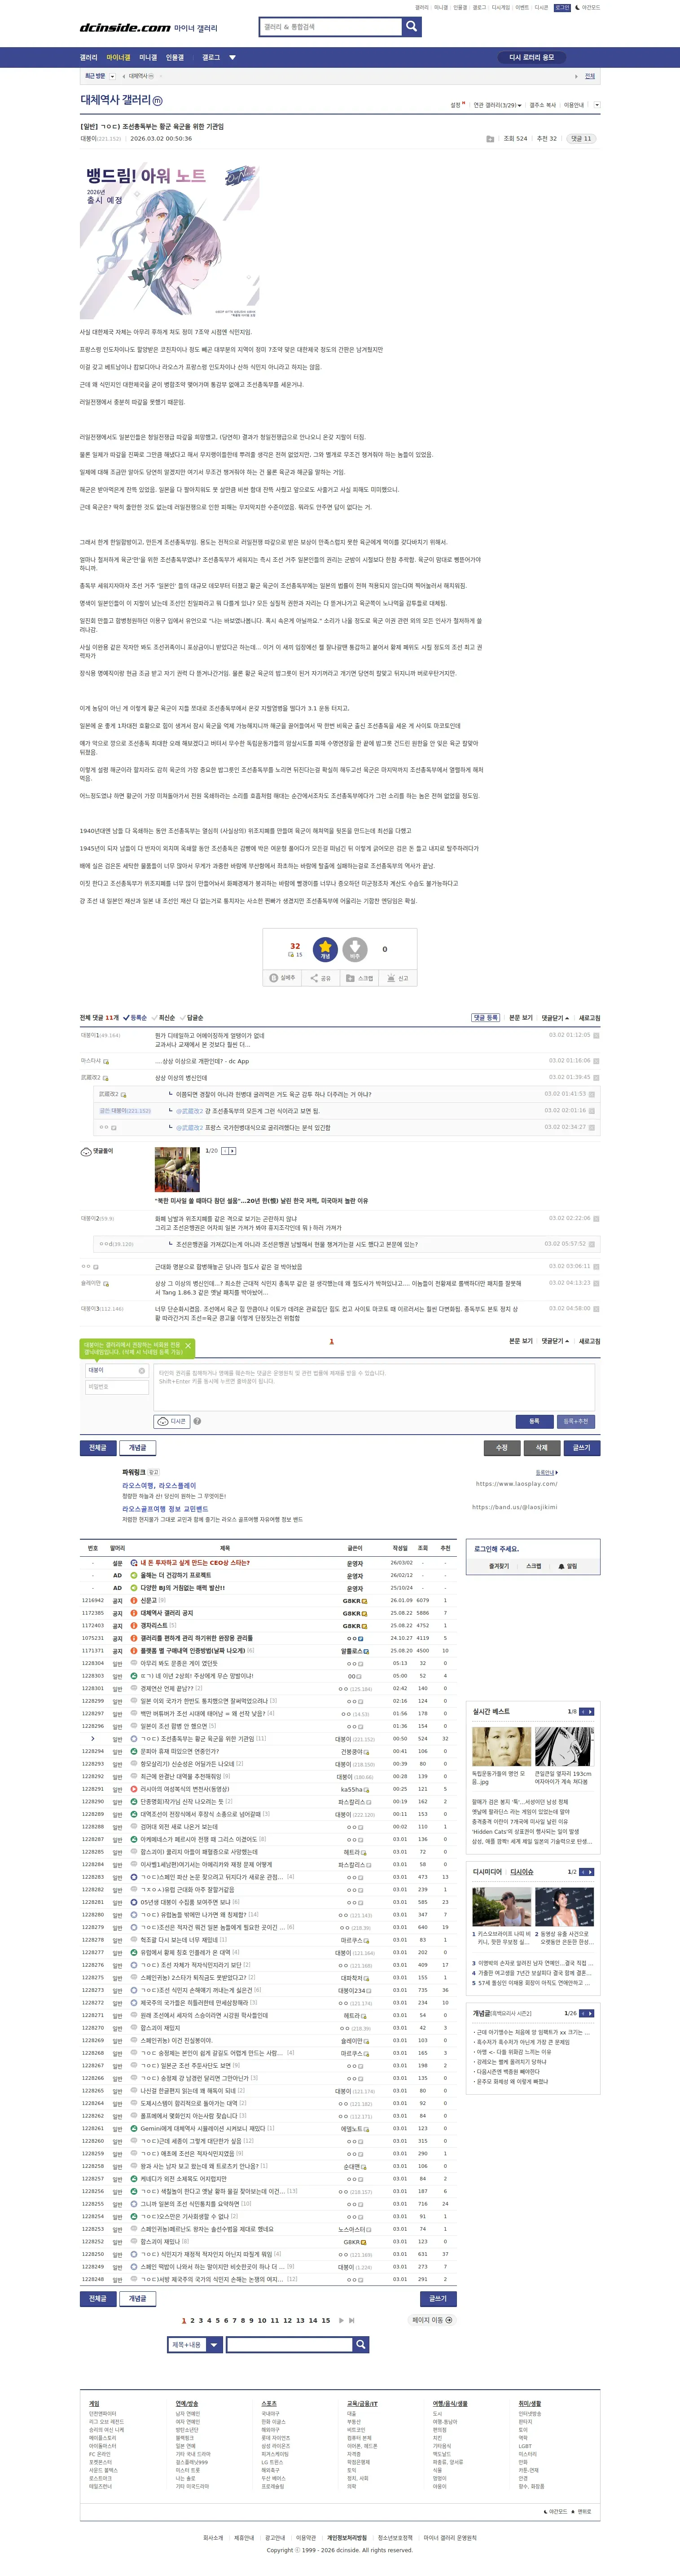The width and height of the screenshot is (680, 2576).
Task: Go to page 2 in pagination
Action: click(192, 2320)
